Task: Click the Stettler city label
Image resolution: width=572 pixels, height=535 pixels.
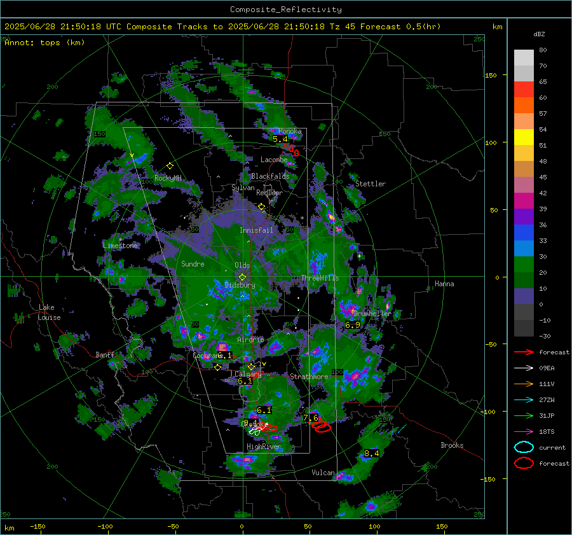Action: [x=371, y=184]
